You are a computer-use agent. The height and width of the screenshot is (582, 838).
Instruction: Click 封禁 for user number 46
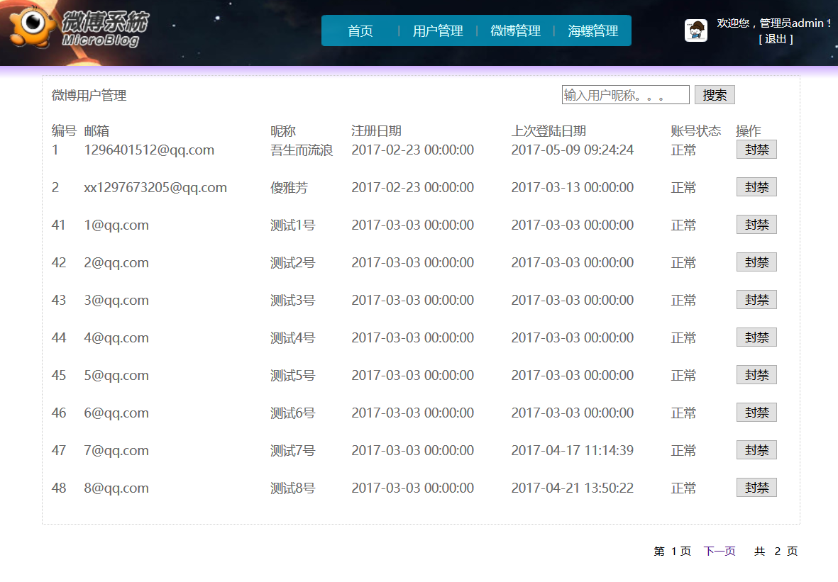click(x=756, y=412)
